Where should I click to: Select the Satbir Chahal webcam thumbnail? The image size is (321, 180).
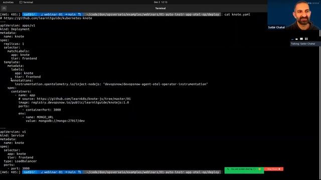tap(294, 15)
